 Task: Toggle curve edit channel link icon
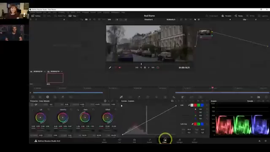point(189,105)
